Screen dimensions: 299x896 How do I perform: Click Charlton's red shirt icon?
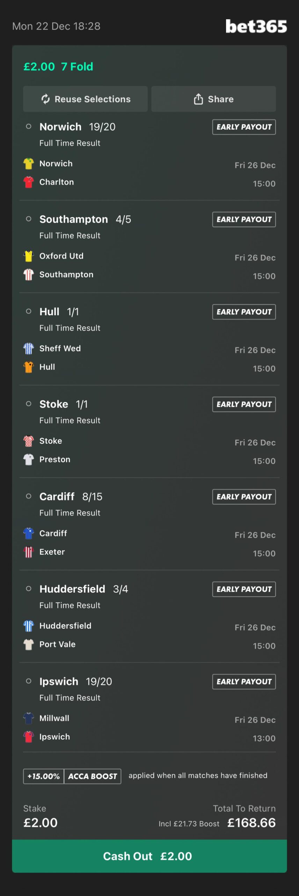pyautogui.click(x=29, y=182)
